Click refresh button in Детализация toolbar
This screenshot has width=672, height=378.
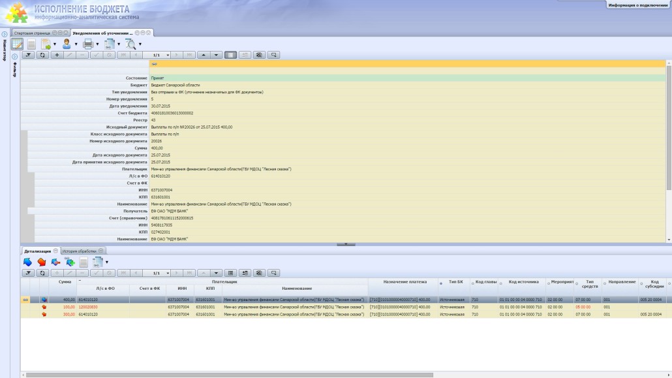pyautogui.click(x=42, y=273)
